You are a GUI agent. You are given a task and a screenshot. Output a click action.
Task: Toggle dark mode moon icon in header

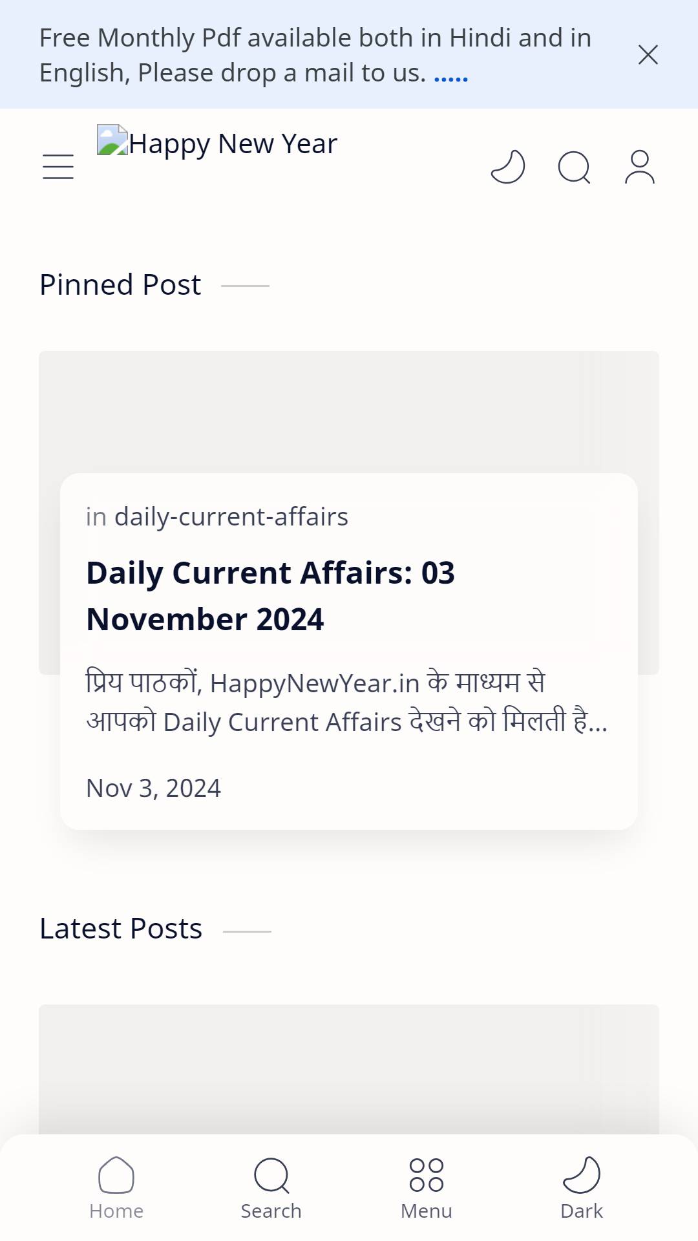508,167
